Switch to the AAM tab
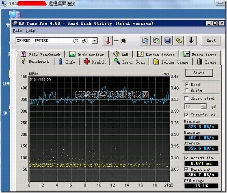Screen dimensions: 227x193 coord(121,54)
